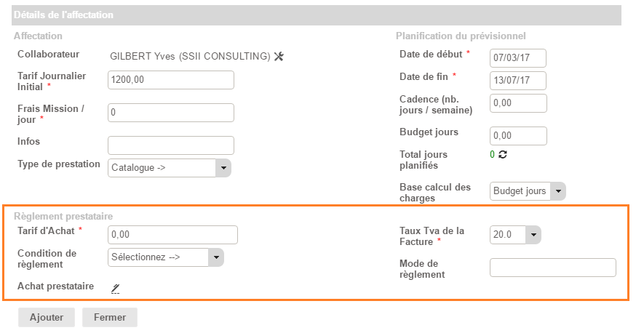Click the Mode de règlement field
Screen dimensions: 636x333
[x=552, y=268]
